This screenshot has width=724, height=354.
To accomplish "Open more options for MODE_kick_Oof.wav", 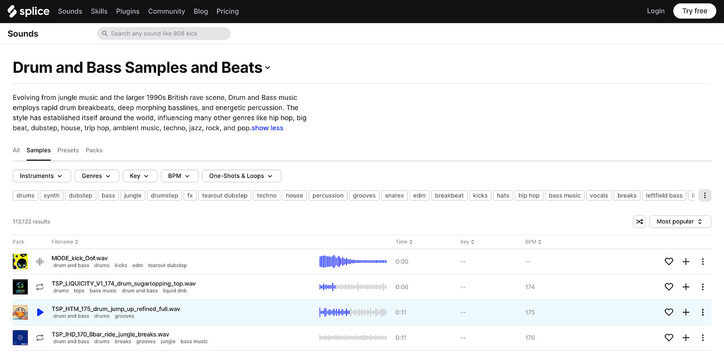I will (x=703, y=262).
